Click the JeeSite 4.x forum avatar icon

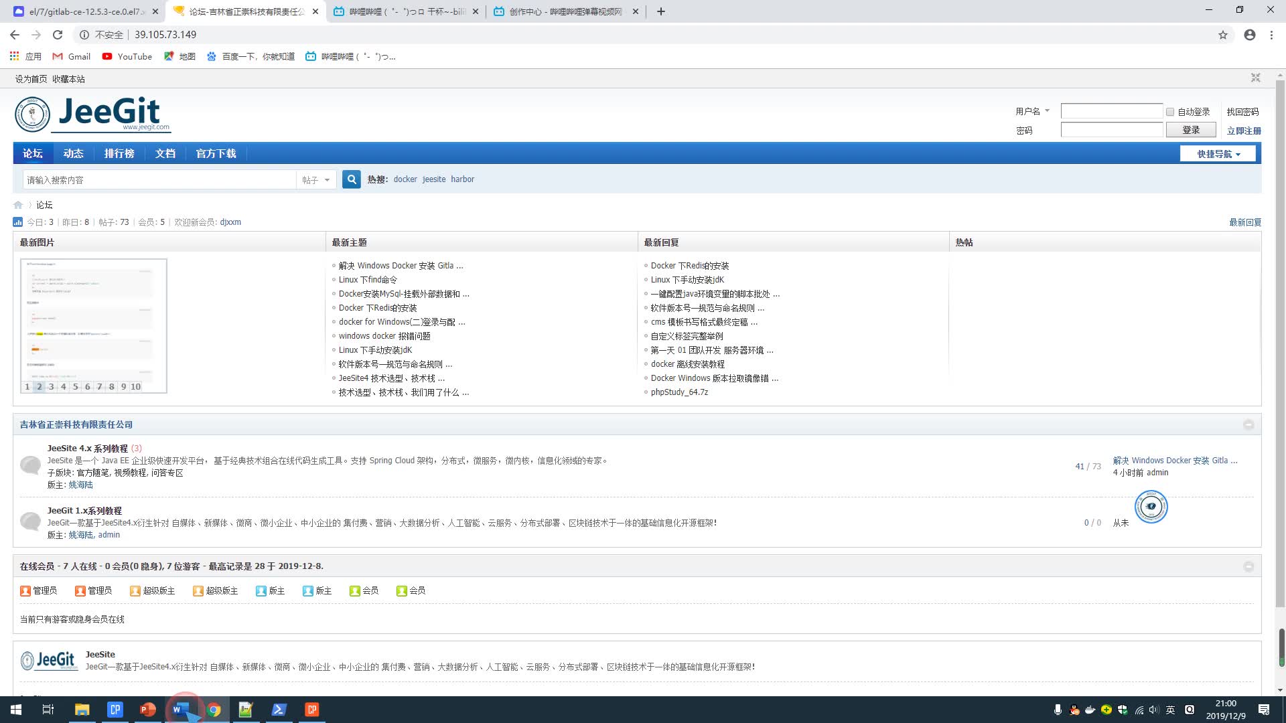tap(31, 465)
